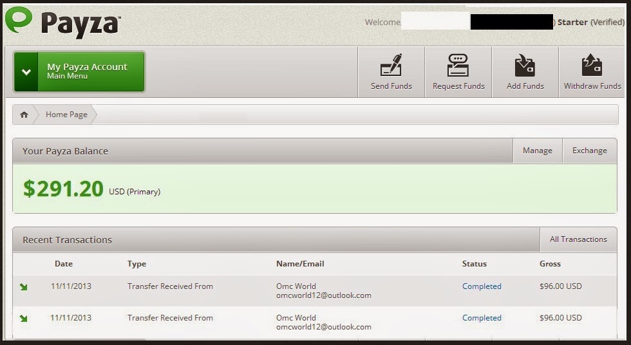
Task: Click the Gross column header
Action: point(550,264)
